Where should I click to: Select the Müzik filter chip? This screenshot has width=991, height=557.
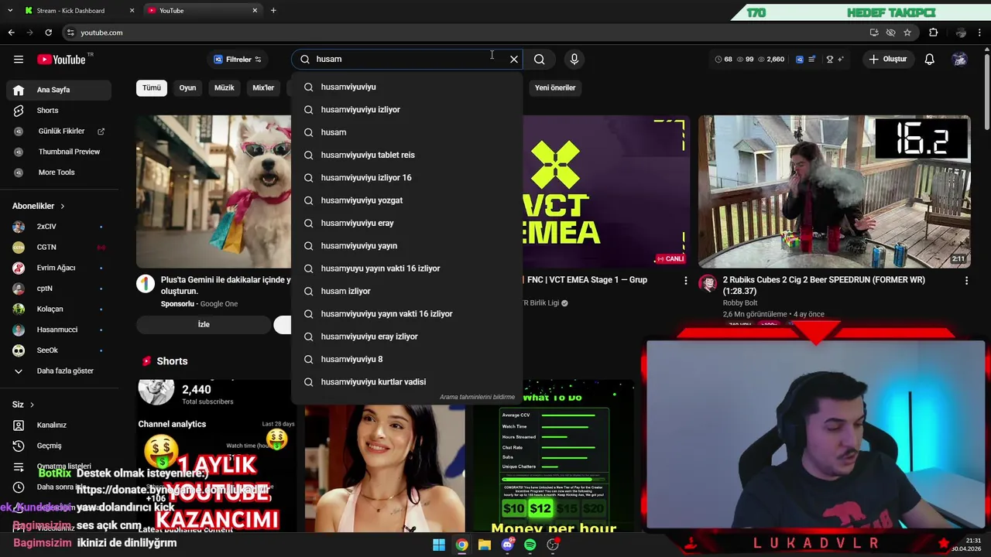[224, 87]
